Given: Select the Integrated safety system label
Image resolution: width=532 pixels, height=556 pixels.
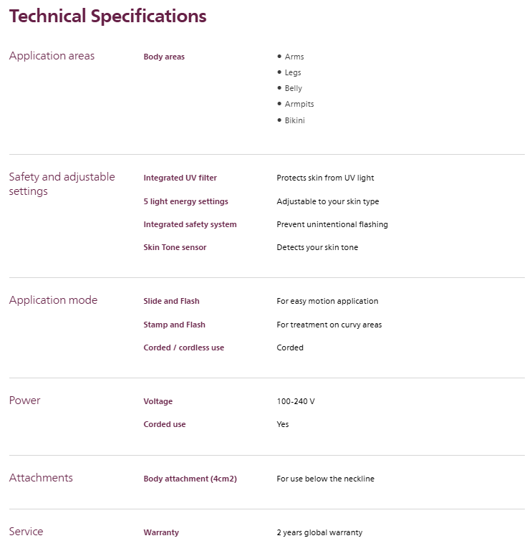Looking at the screenshot, I should click(x=190, y=224).
